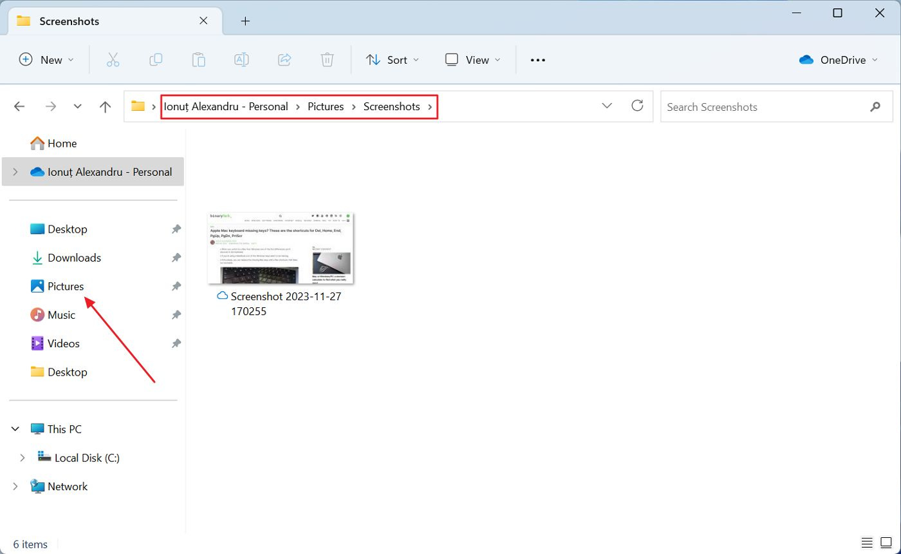Copy the selected file with Copy icon
Image resolution: width=901 pixels, height=554 pixels.
156,59
